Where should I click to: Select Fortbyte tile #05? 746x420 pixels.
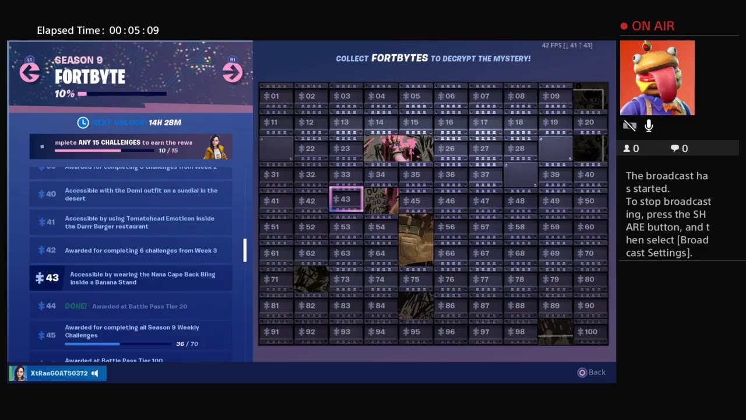(416, 96)
